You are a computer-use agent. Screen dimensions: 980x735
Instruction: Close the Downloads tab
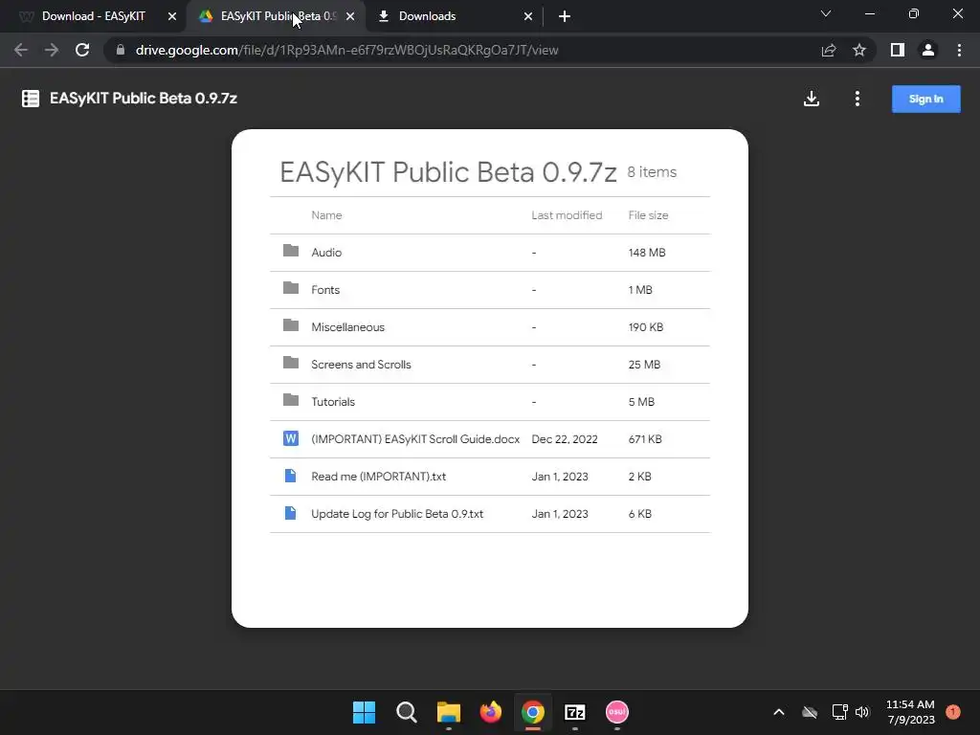pyautogui.click(x=528, y=16)
